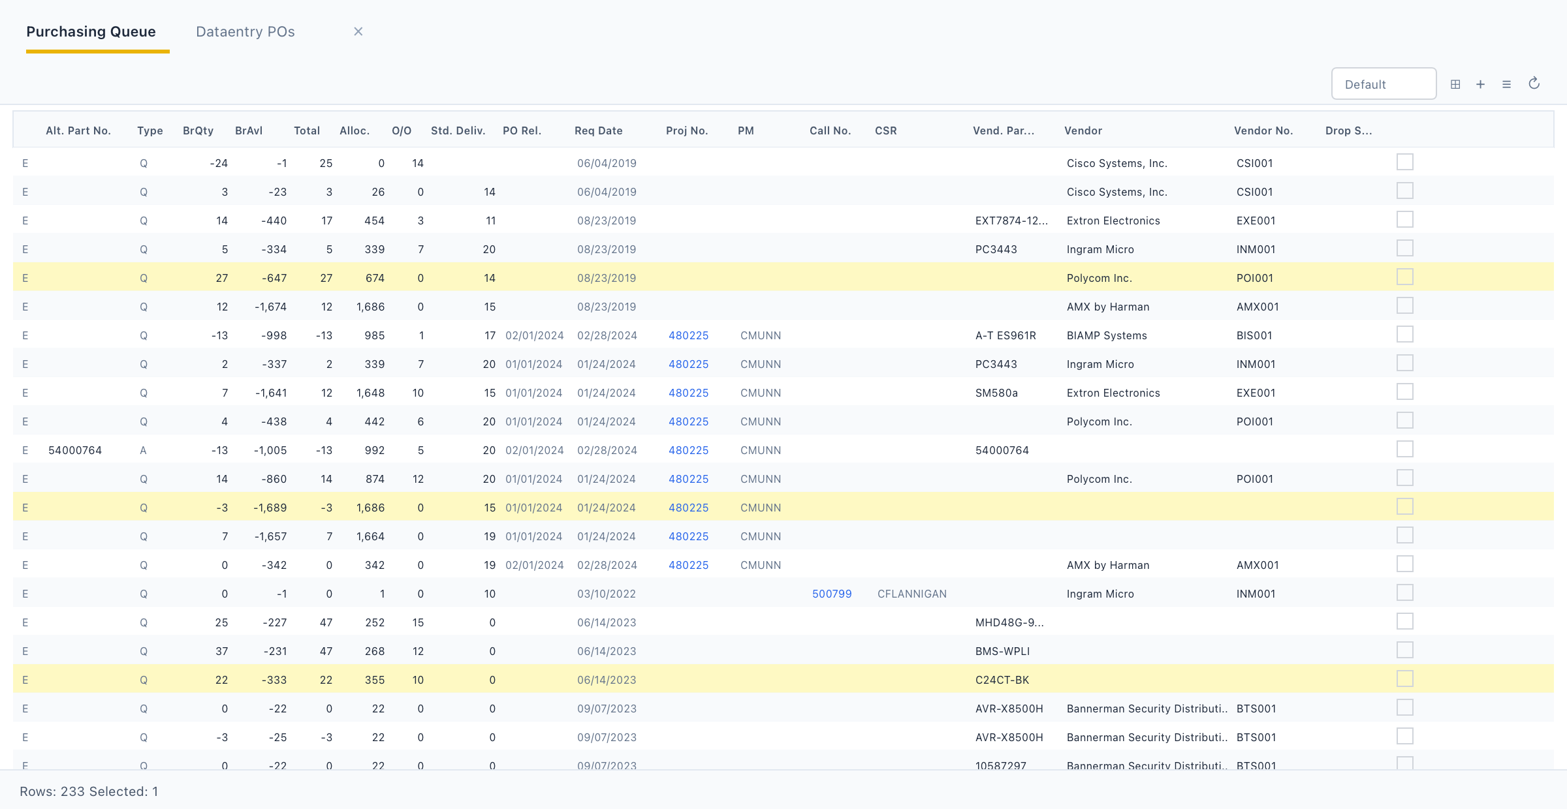
Task: Open project 480225 in BIAMP Systems row
Action: pos(688,335)
